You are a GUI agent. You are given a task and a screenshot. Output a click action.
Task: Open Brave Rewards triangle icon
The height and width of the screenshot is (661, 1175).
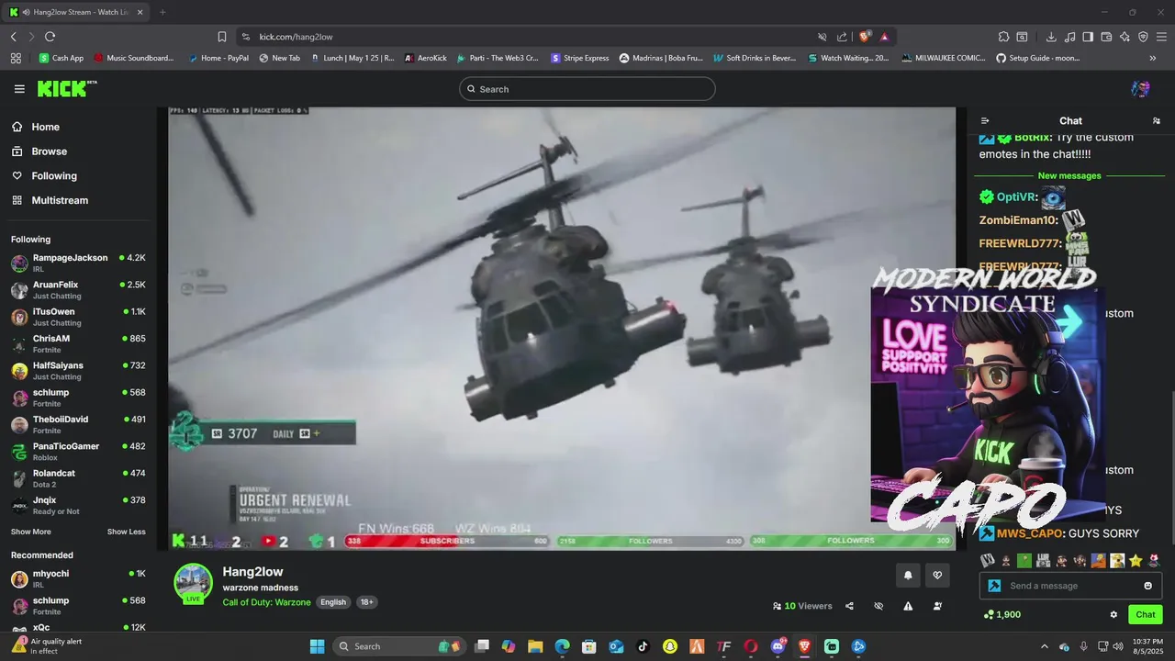pos(884,37)
